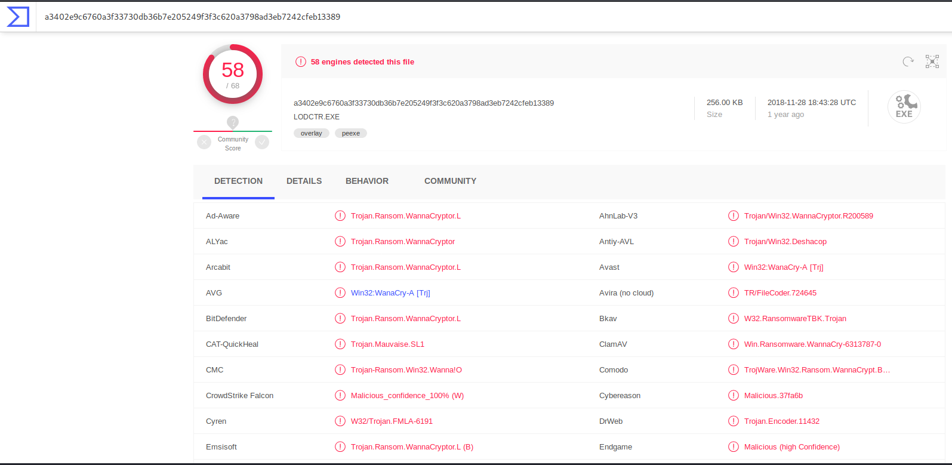The height and width of the screenshot is (465, 952).
Task: Click the warning icon in Comodo row
Action: pos(734,369)
